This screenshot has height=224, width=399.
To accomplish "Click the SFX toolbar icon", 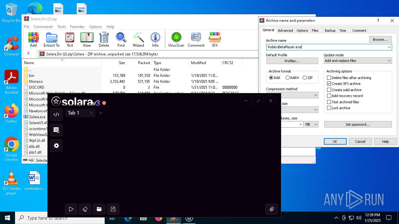I will [215, 40].
